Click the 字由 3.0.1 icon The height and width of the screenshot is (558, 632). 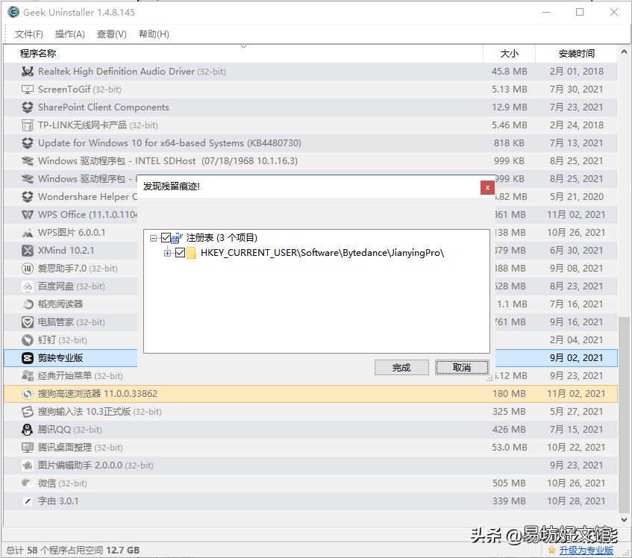tap(28, 501)
